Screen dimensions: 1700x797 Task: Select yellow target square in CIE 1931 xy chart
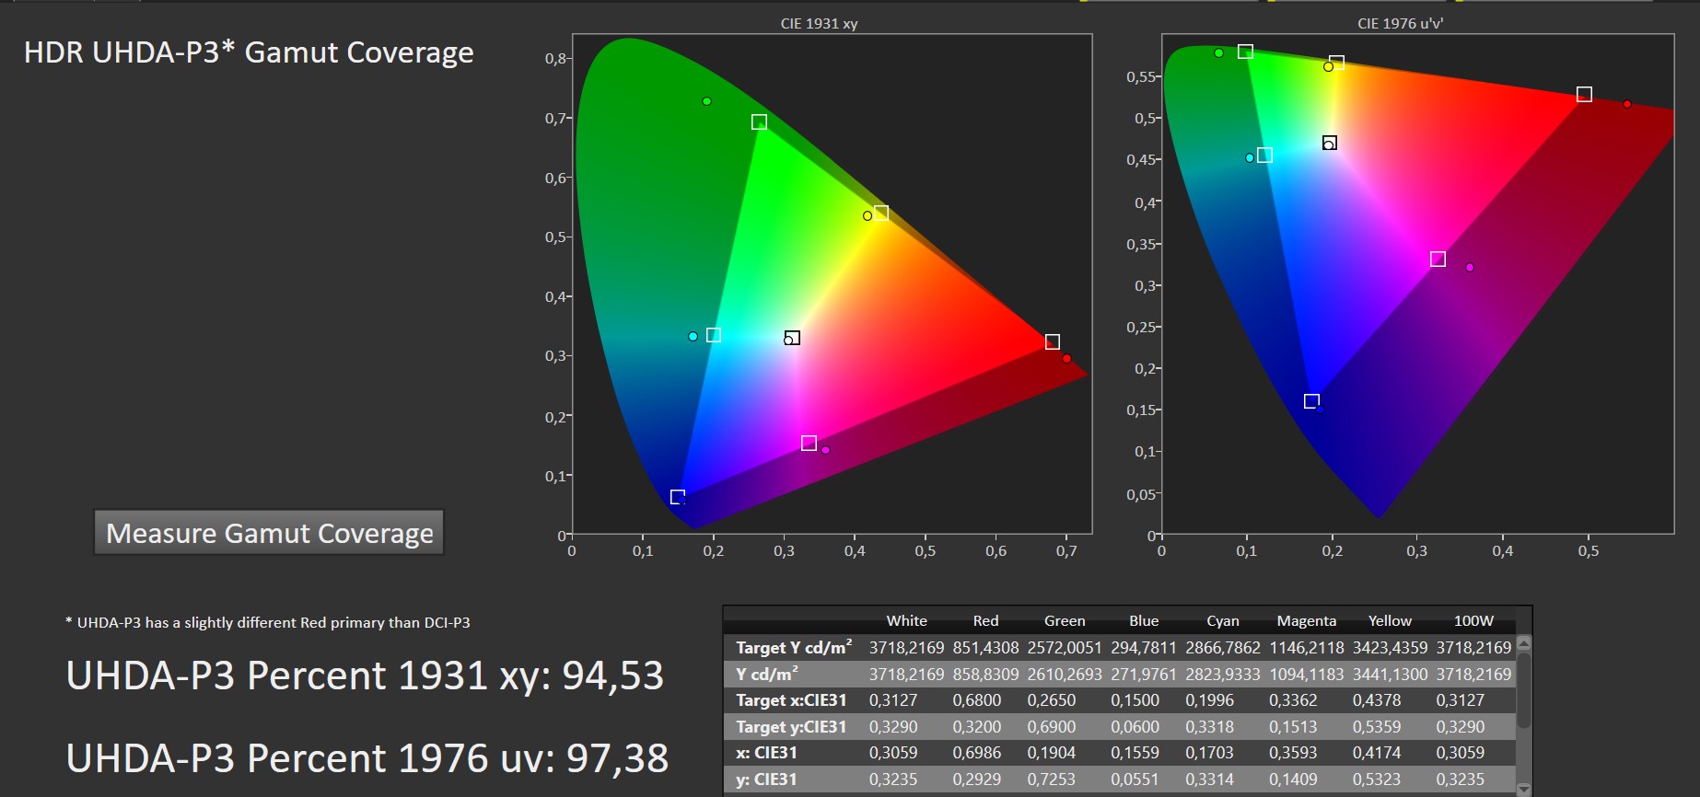tap(881, 214)
